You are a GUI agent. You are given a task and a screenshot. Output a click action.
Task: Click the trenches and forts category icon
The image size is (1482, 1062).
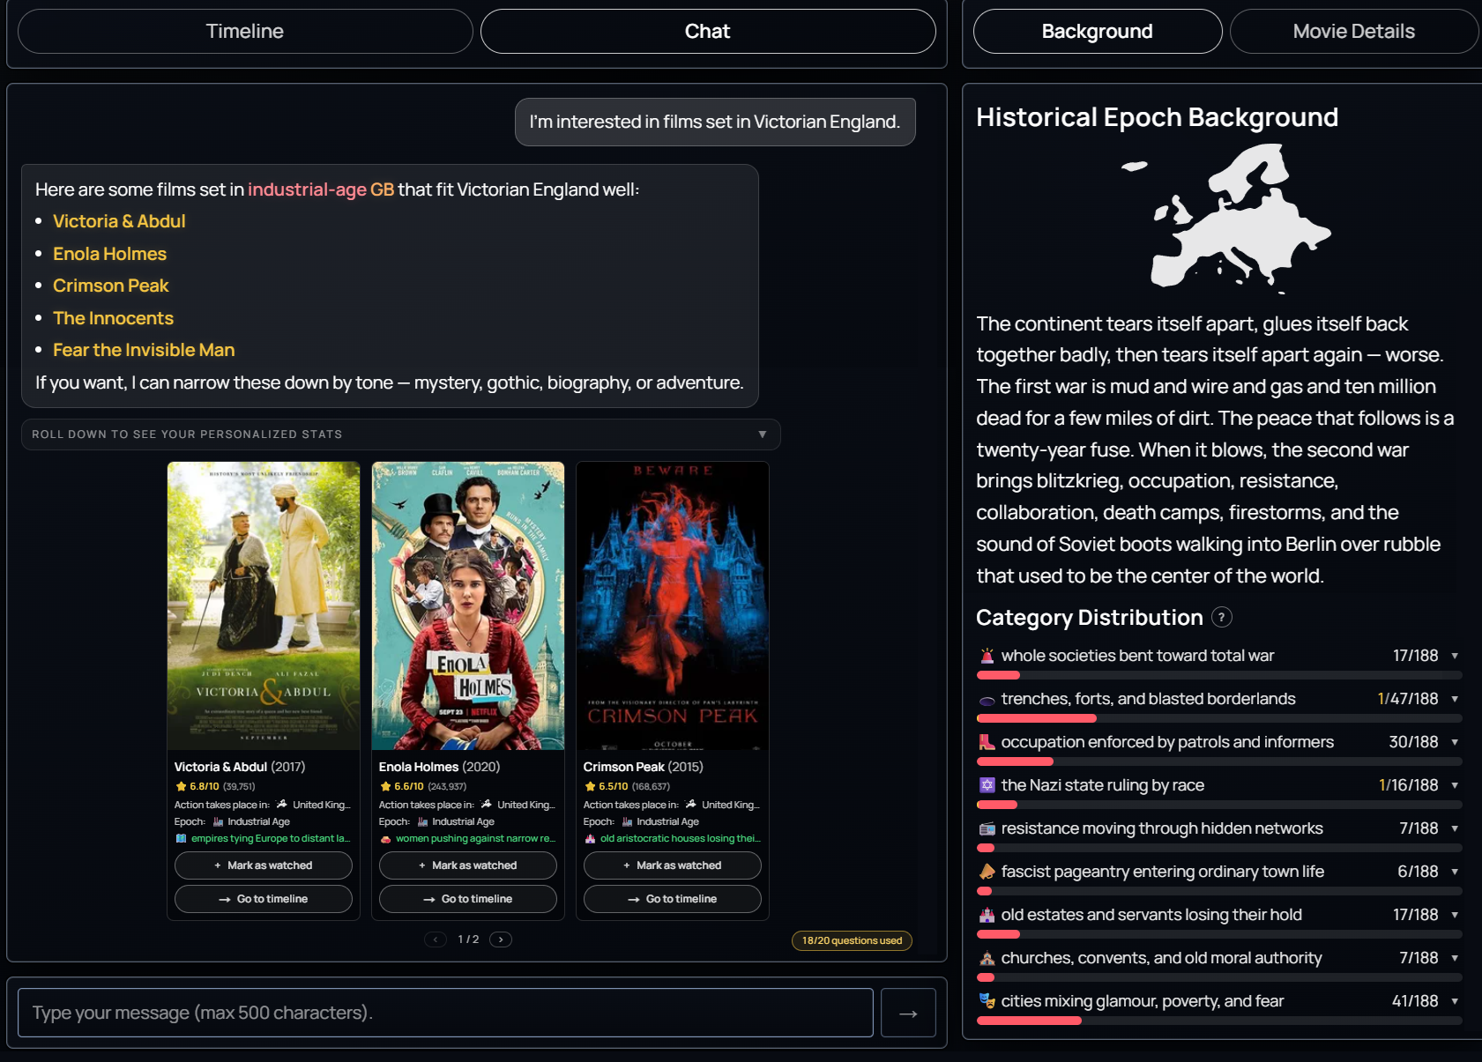tap(987, 701)
